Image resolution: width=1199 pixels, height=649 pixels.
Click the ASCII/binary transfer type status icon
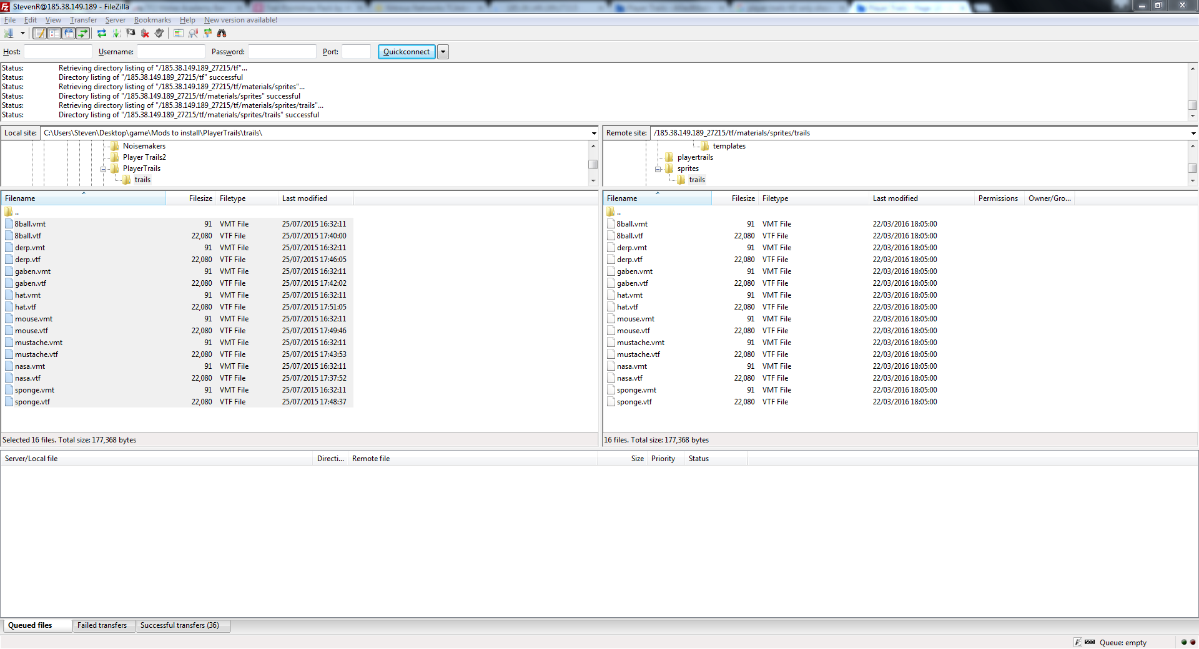(x=1078, y=642)
